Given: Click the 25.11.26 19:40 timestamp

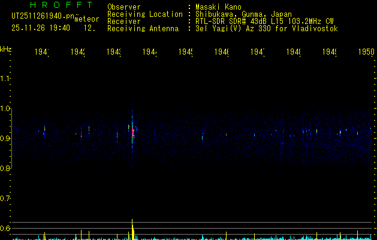Looking at the screenshot, I should tap(40, 28).
